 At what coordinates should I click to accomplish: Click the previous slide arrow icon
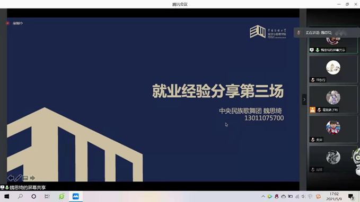[x=11, y=178]
